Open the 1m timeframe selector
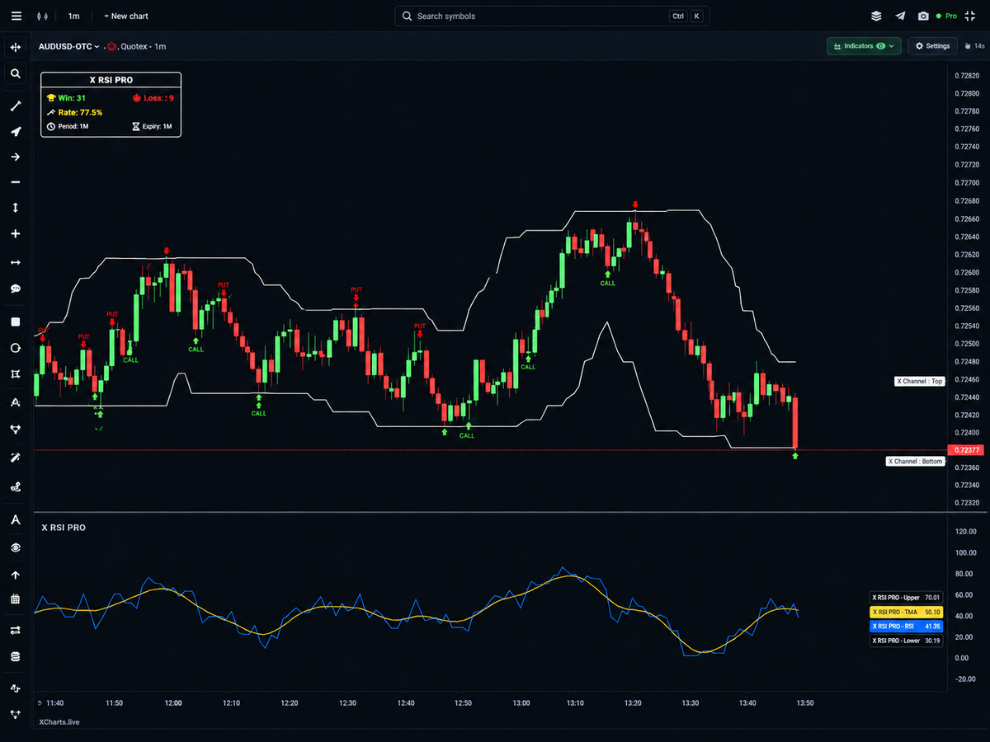Screen dimensions: 990x742 tap(74, 16)
